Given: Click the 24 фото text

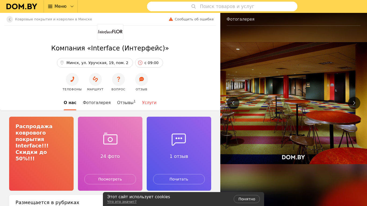Looking at the screenshot, I should 110,156.
